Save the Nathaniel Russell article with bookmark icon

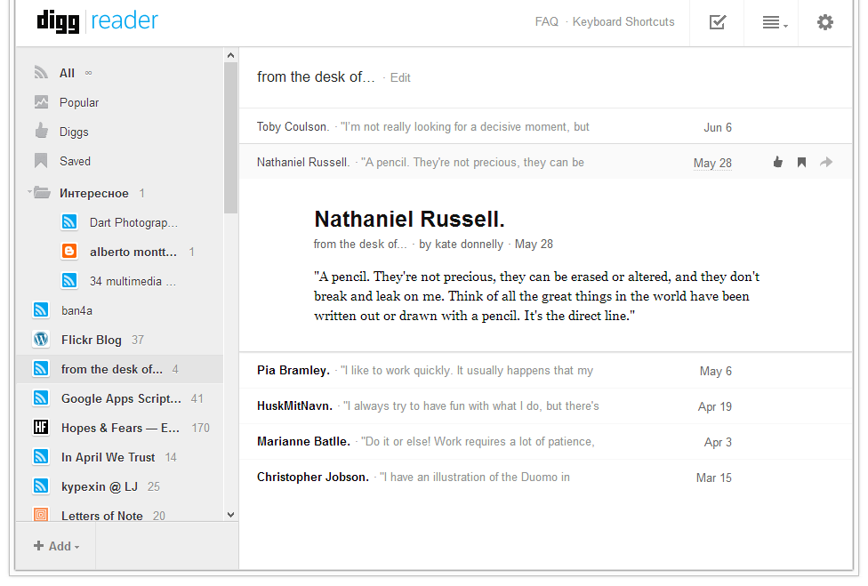pos(801,162)
